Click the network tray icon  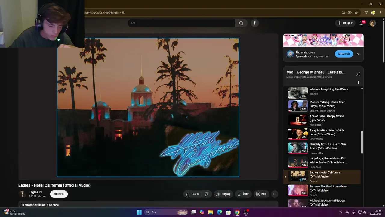tap(359, 212)
